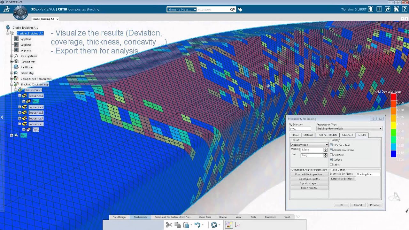
Task: Switch to the Advanced tab in dialog
Action: (x=347, y=135)
